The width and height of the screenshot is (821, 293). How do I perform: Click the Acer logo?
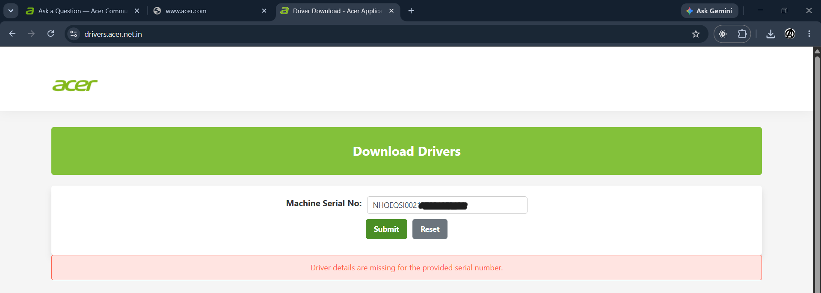click(75, 85)
